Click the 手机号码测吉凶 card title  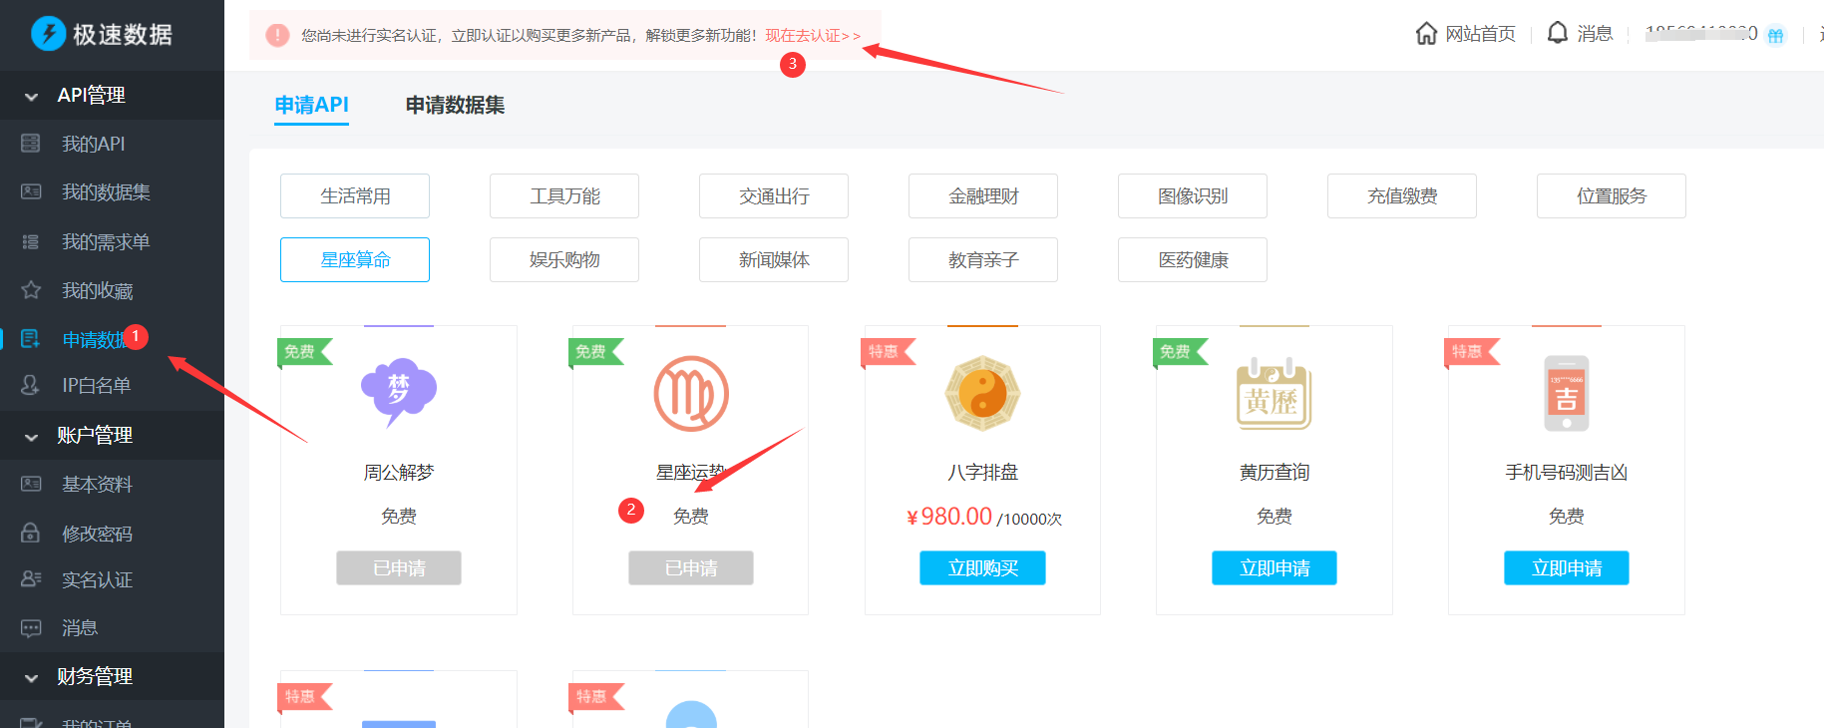pos(1567,473)
